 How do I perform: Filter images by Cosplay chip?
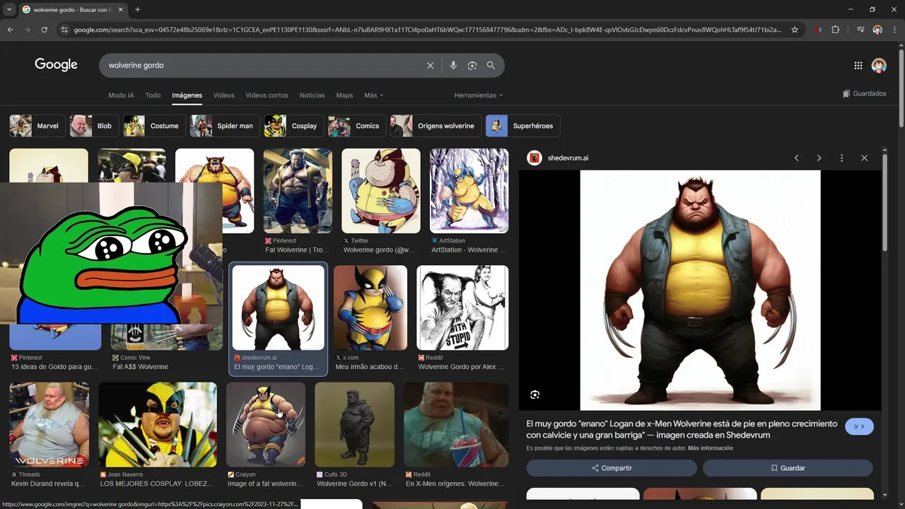tap(293, 126)
